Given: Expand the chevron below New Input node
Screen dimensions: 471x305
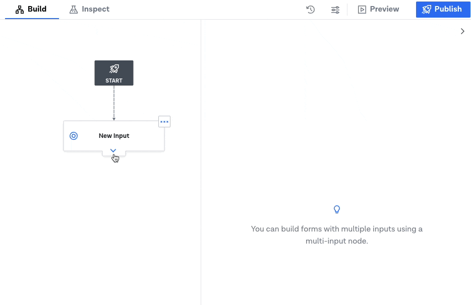Looking at the screenshot, I should (113, 151).
